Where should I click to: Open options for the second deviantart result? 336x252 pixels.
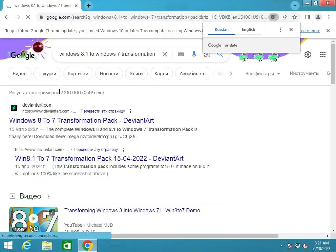coord(123,150)
